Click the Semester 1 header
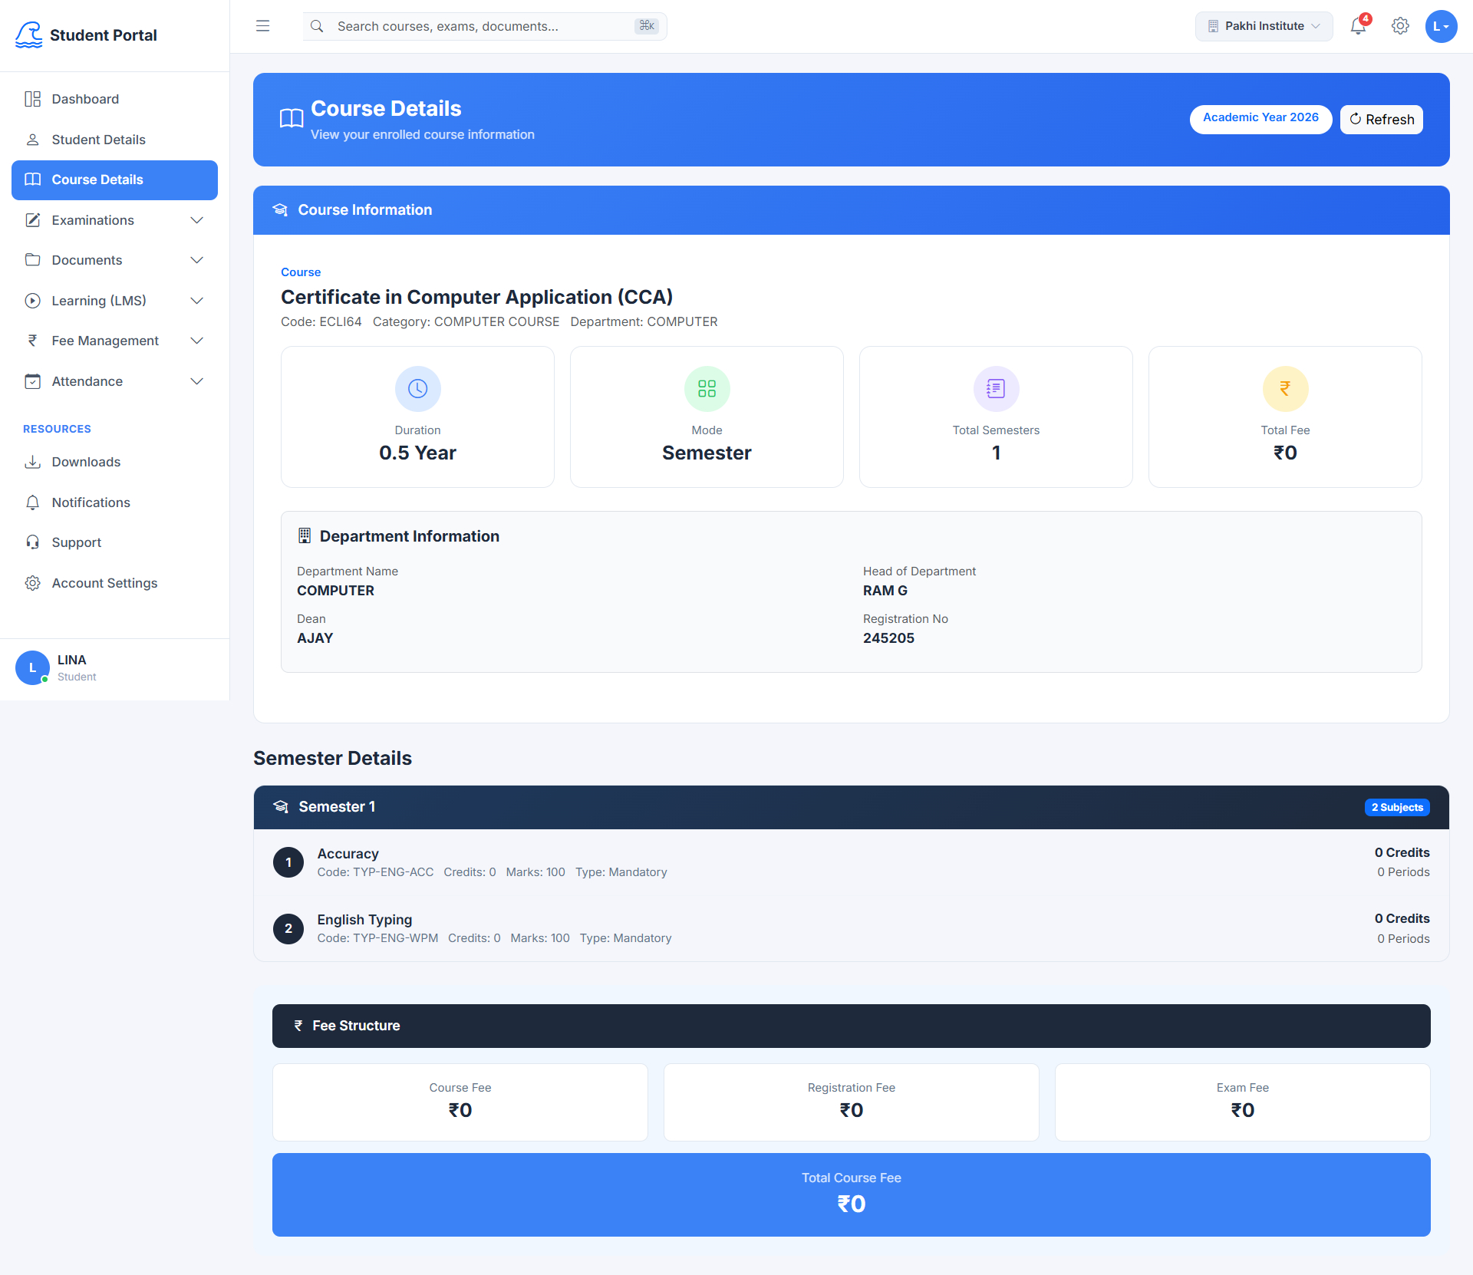Screen dimensions: 1473x1275 852,807
